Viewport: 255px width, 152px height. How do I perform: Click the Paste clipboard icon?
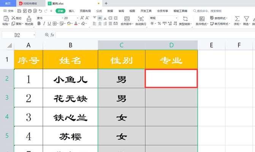[6, 19]
